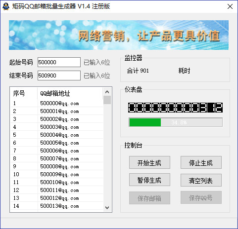The height and width of the screenshot is (229, 238).
Task: Select row 500013@qq.com
Action: pos(57,206)
